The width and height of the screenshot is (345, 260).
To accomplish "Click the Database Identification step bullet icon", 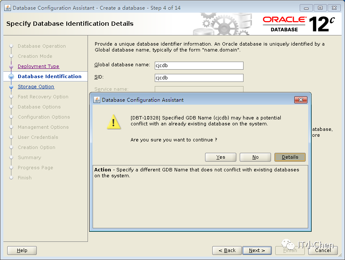I will tap(11, 76).
